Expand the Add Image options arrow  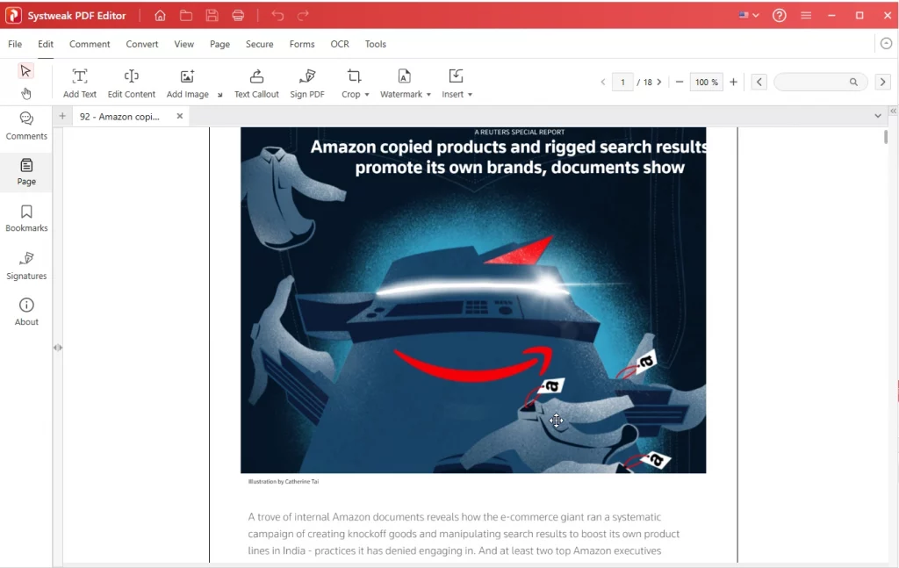point(219,95)
